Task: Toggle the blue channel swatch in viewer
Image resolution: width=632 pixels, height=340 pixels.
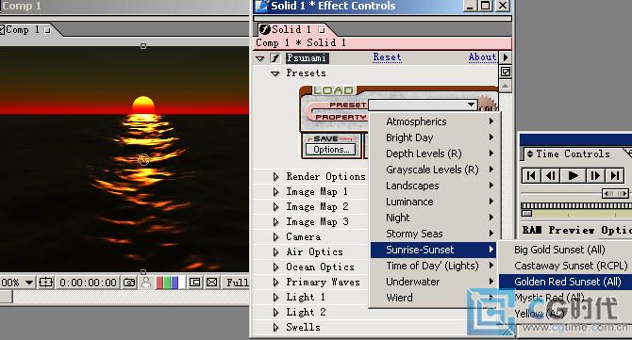Action: point(175,283)
